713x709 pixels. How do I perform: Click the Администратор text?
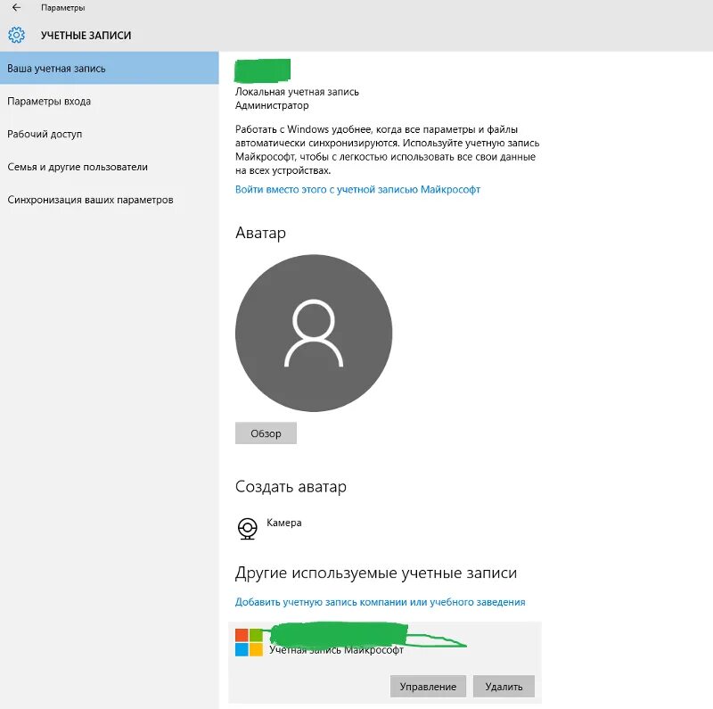click(x=272, y=105)
